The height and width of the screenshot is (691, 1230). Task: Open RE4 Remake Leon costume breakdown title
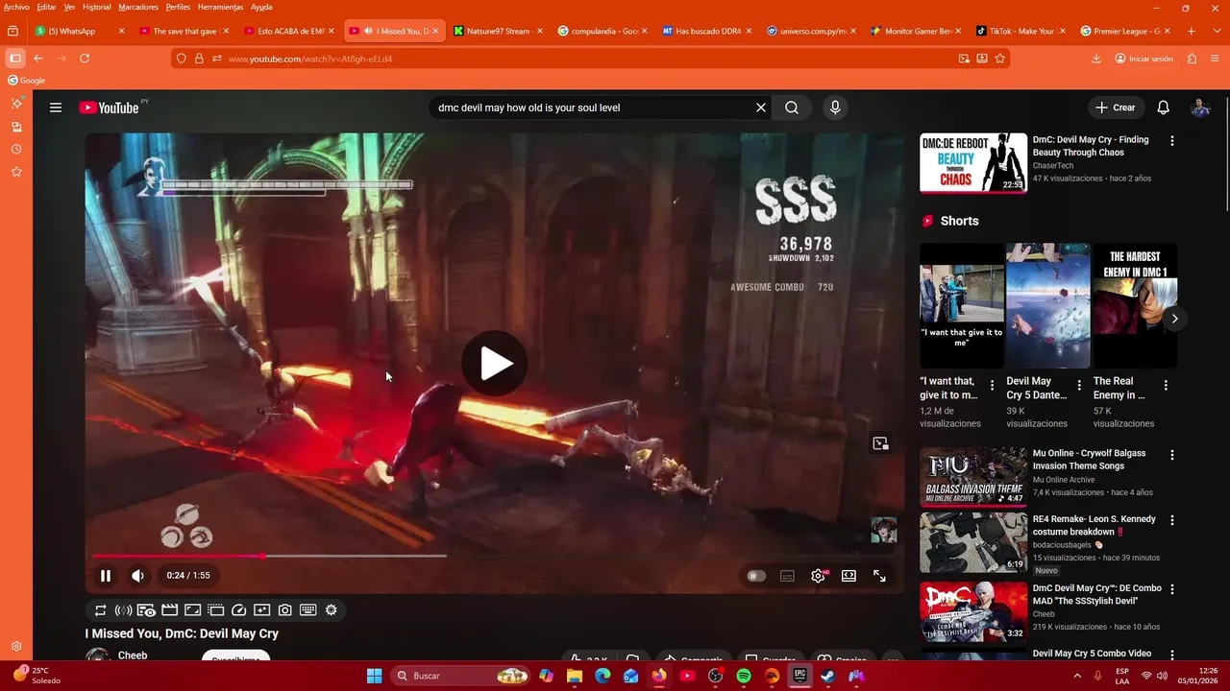click(1095, 526)
